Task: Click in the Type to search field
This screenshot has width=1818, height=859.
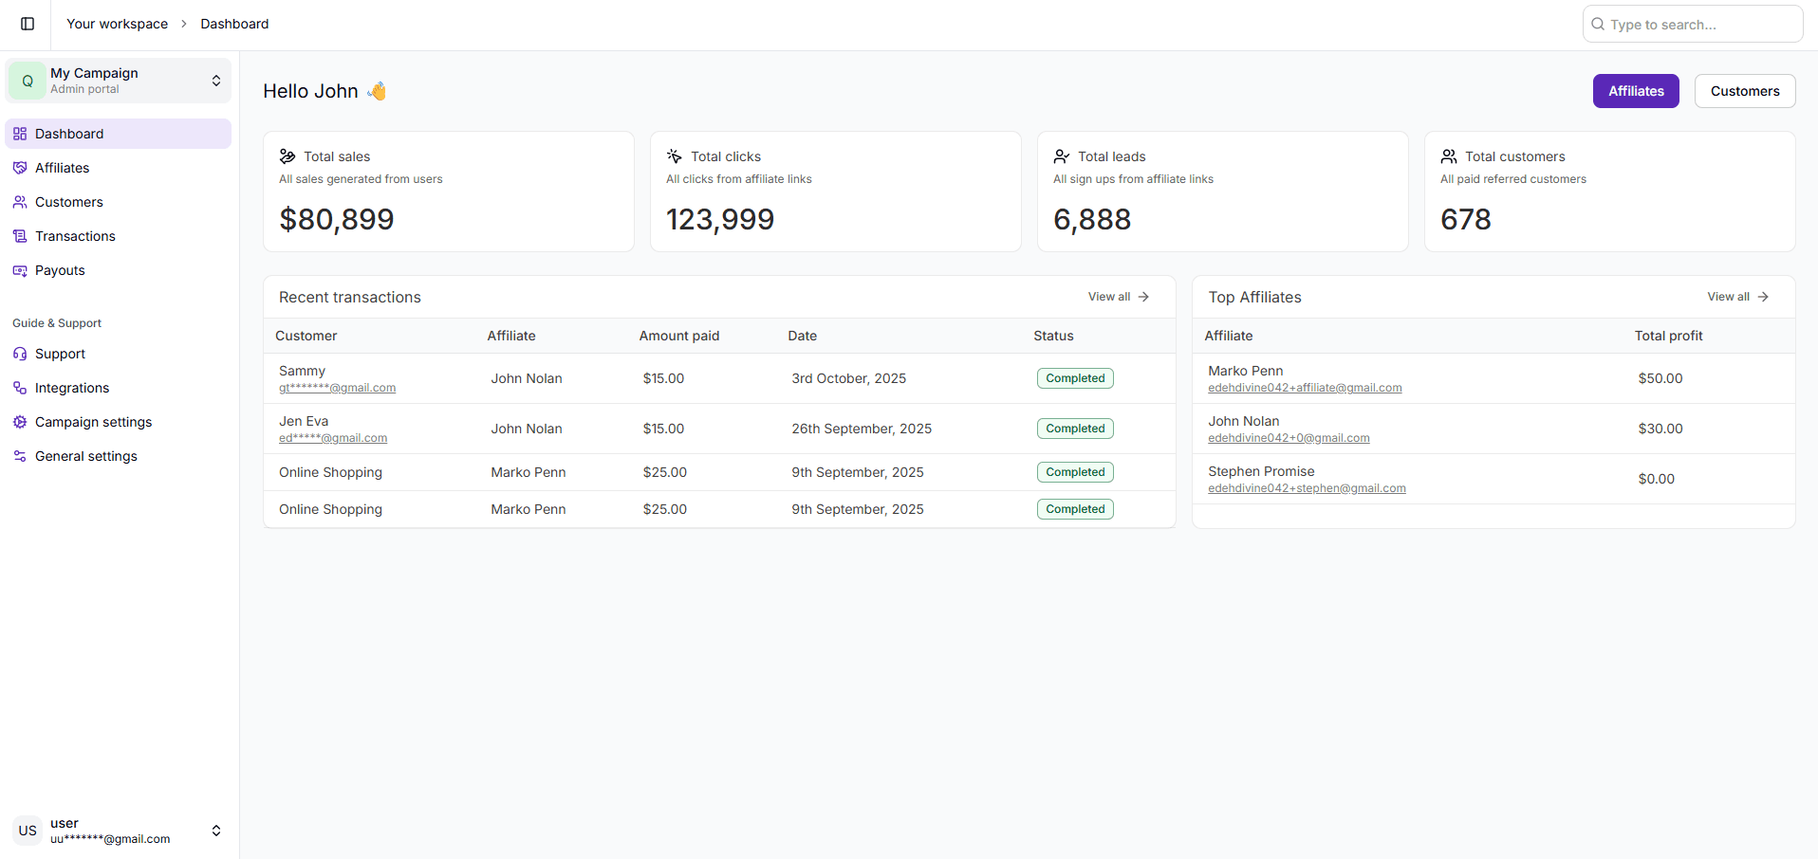Action: click(x=1698, y=25)
